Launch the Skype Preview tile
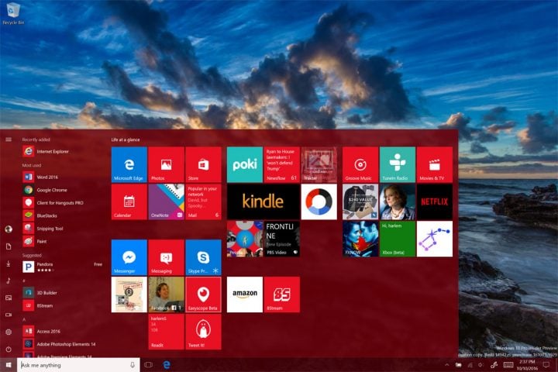Viewport: 558px width, 372px height. point(203,257)
